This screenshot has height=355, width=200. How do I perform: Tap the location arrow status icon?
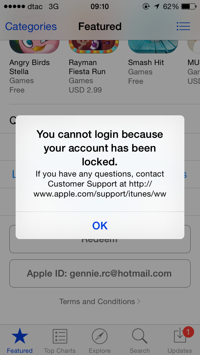pyautogui.click(x=157, y=7)
